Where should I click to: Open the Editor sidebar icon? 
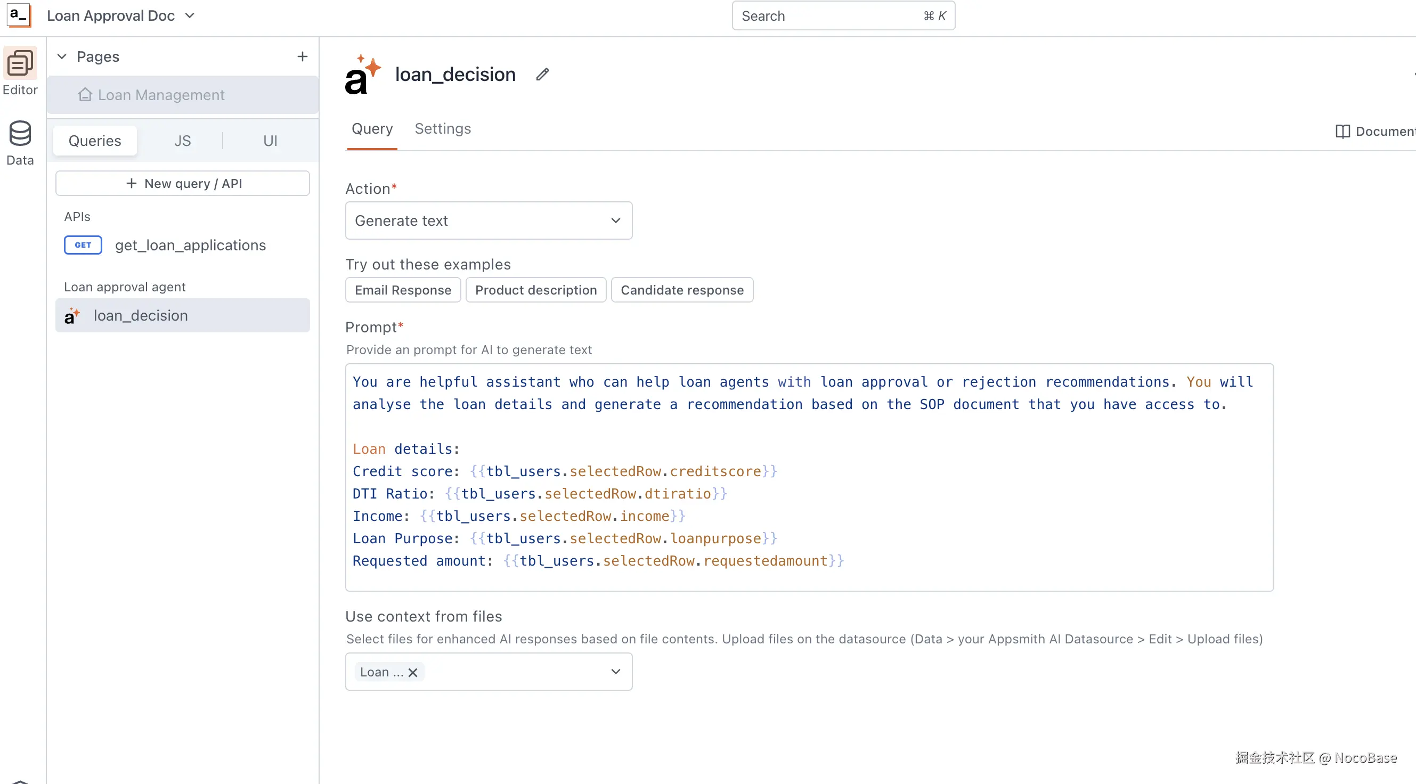(20, 64)
